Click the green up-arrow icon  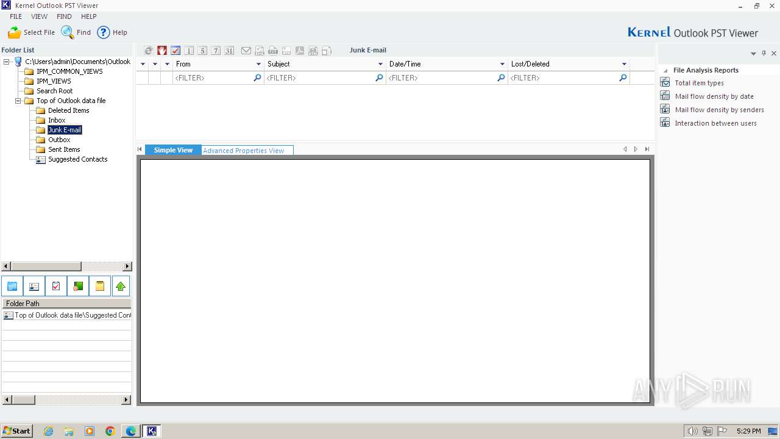point(121,286)
